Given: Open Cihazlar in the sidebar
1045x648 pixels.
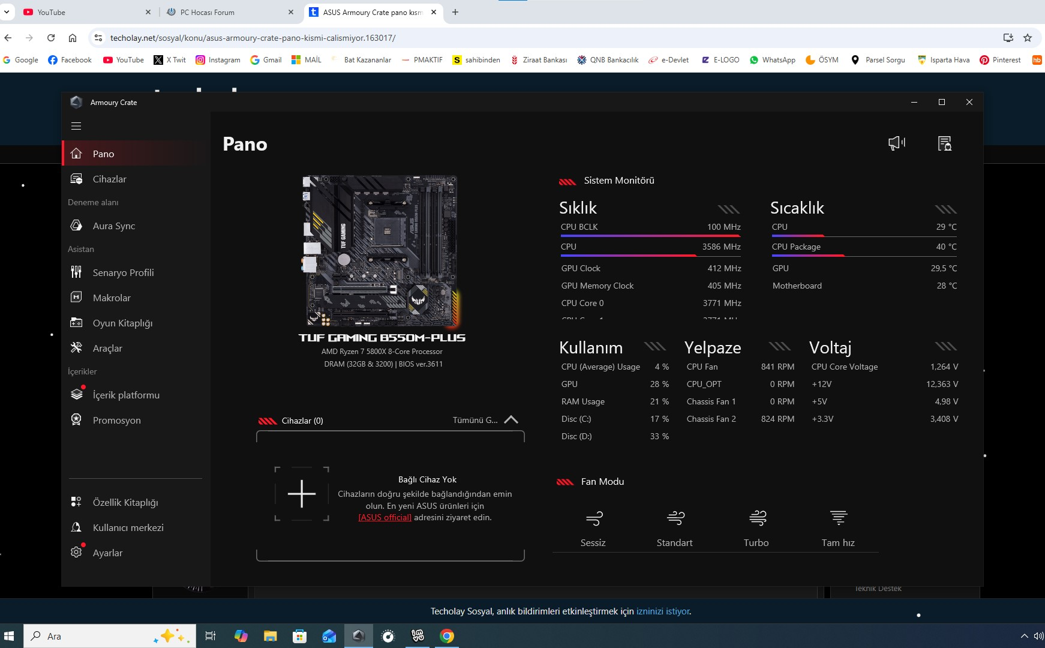Looking at the screenshot, I should [x=135, y=179].
